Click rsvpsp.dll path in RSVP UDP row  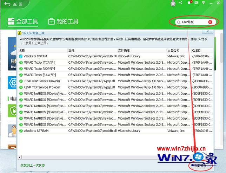92,81
